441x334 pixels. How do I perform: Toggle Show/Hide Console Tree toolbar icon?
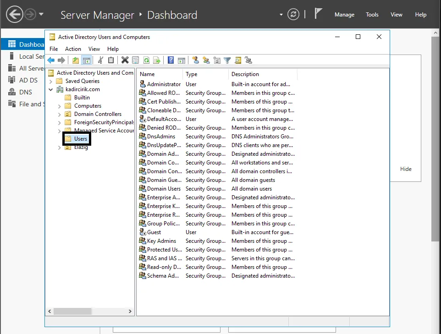point(86,60)
